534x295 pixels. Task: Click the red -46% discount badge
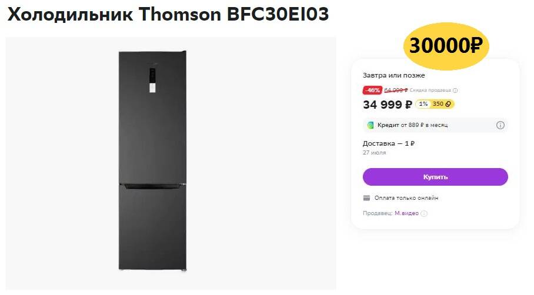point(372,90)
